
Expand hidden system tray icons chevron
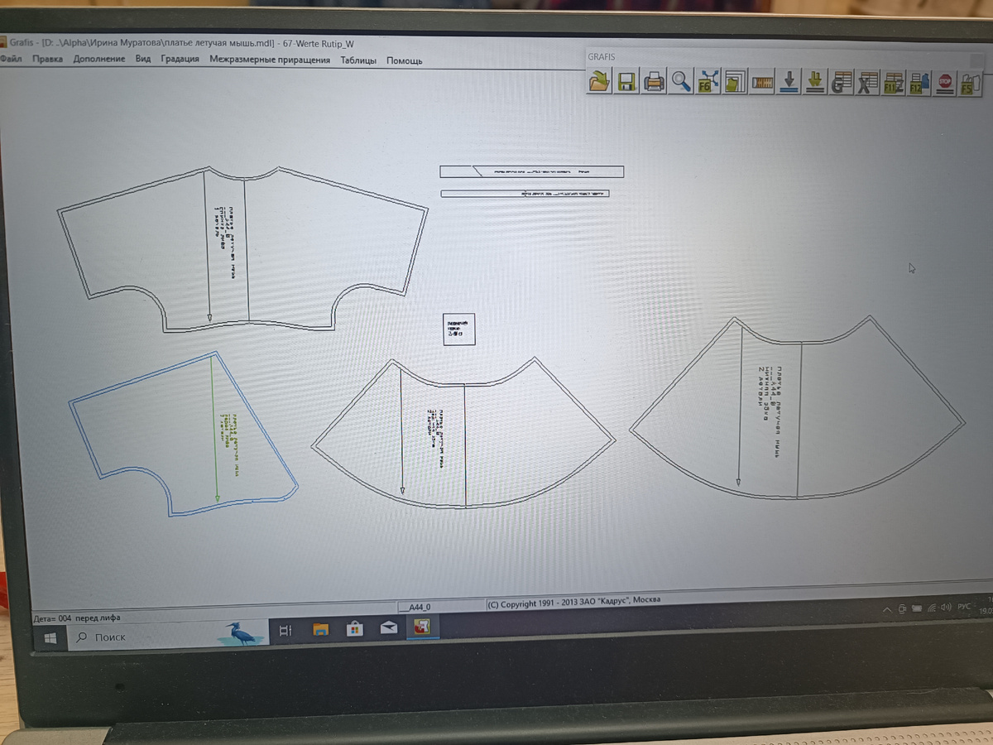pos(886,610)
